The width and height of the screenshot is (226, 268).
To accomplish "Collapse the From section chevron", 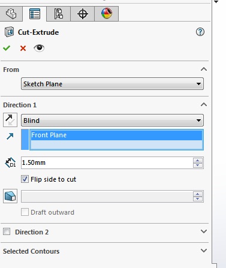I will pos(204,70).
